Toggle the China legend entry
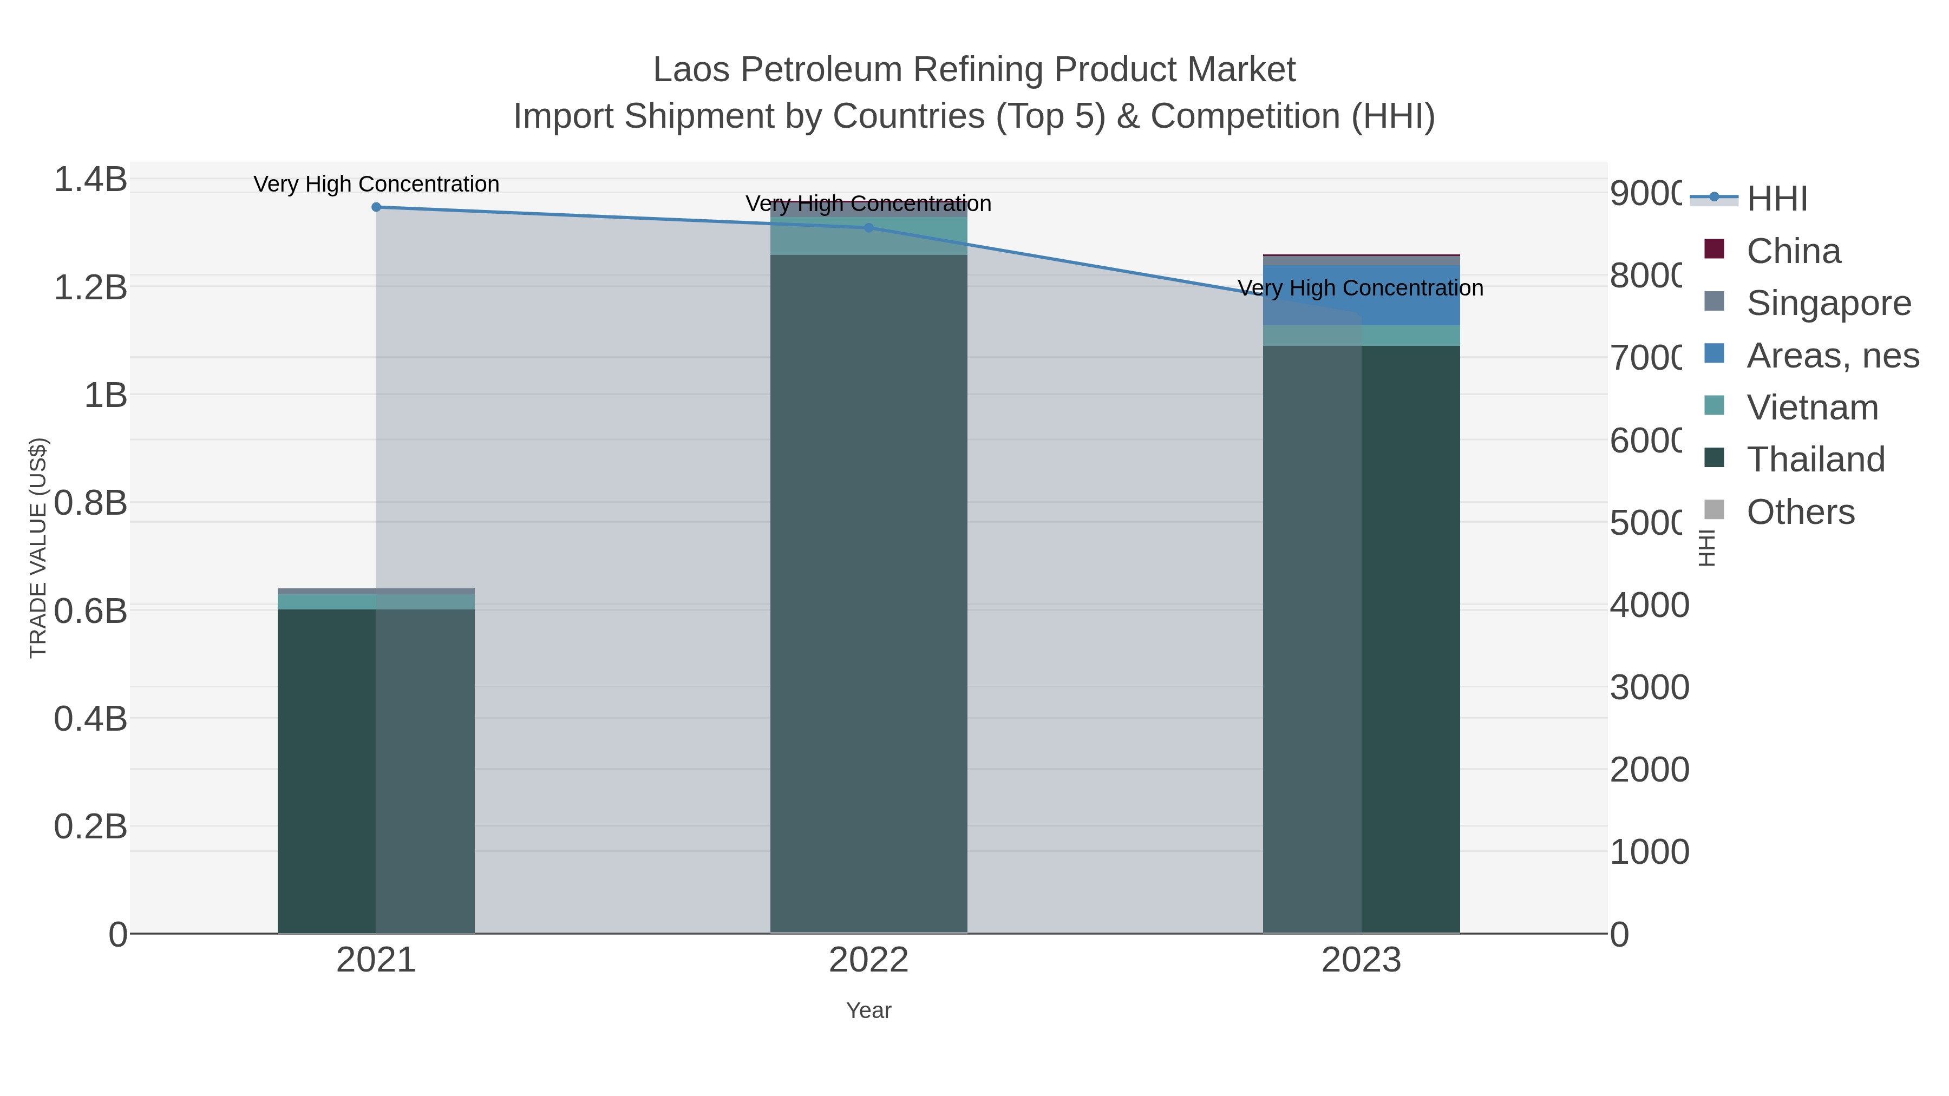Image resolution: width=1949 pixels, height=1096 pixels. (1772, 251)
